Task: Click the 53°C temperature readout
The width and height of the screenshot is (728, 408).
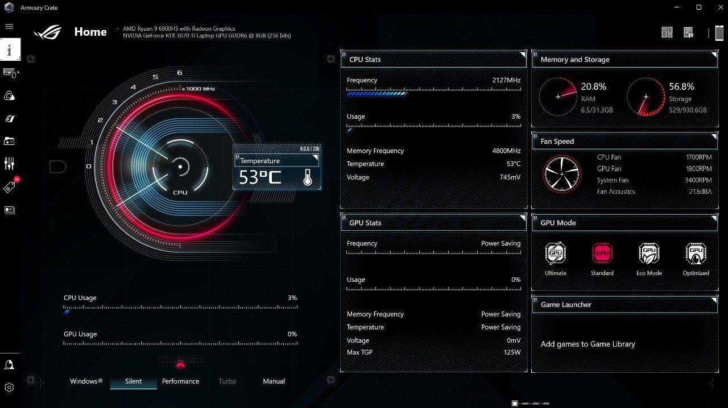Action: pos(260,178)
